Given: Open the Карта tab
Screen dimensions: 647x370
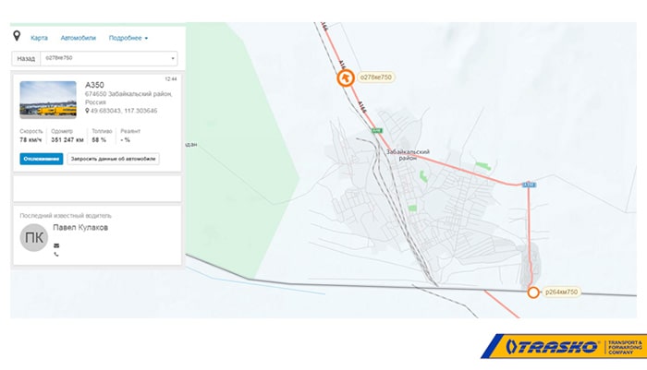Looking at the screenshot, I should pyautogui.click(x=39, y=38).
